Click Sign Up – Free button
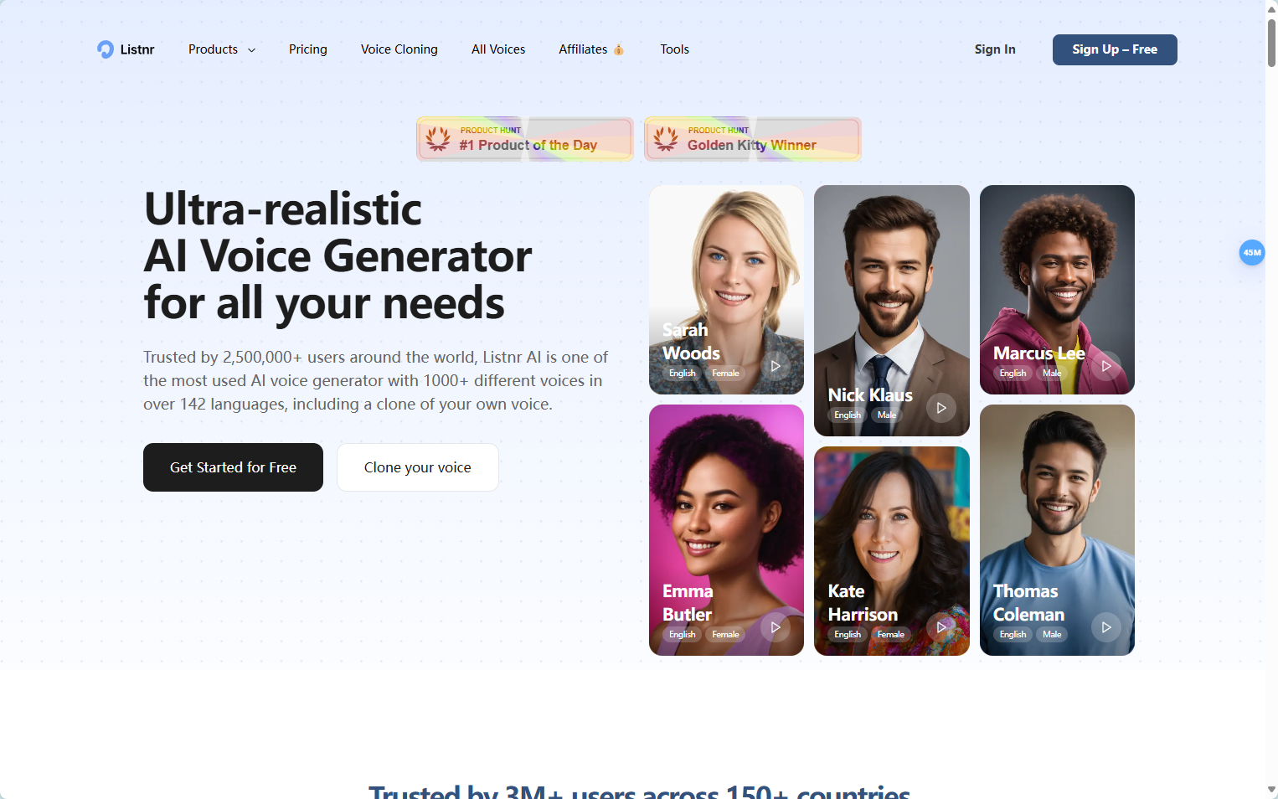Viewport: 1278px width, 799px height. pyautogui.click(x=1115, y=49)
